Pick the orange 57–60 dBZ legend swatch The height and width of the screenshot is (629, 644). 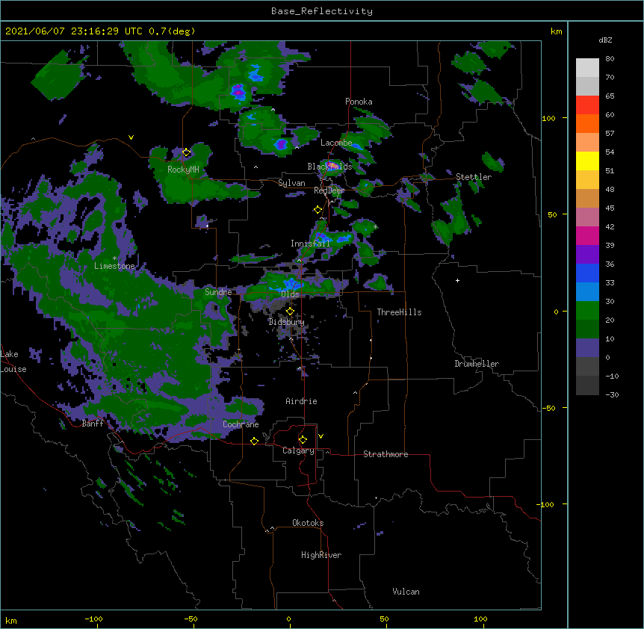coord(587,123)
